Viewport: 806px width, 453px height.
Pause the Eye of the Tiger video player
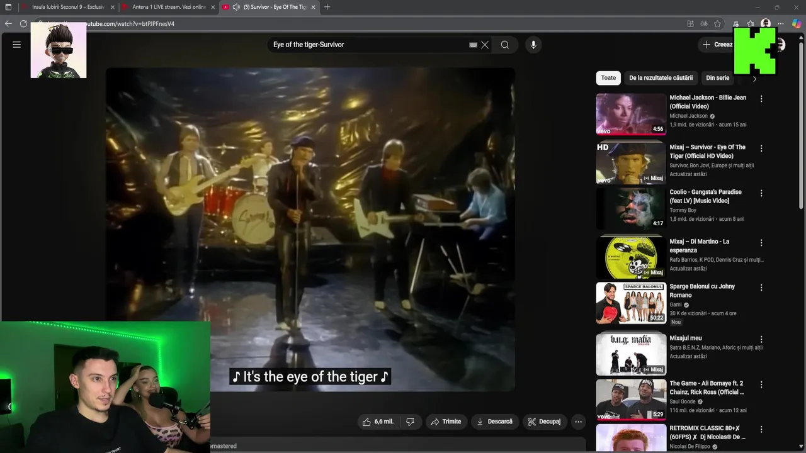pyautogui.click(x=310, y=229)
